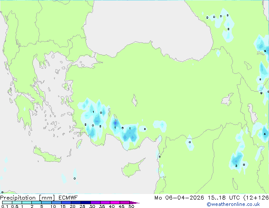Click the '15..18 UTC' time range text

(224, 198)
